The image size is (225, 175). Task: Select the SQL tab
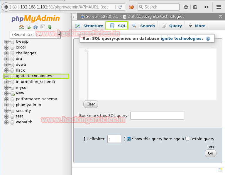(x=117, y=26)
